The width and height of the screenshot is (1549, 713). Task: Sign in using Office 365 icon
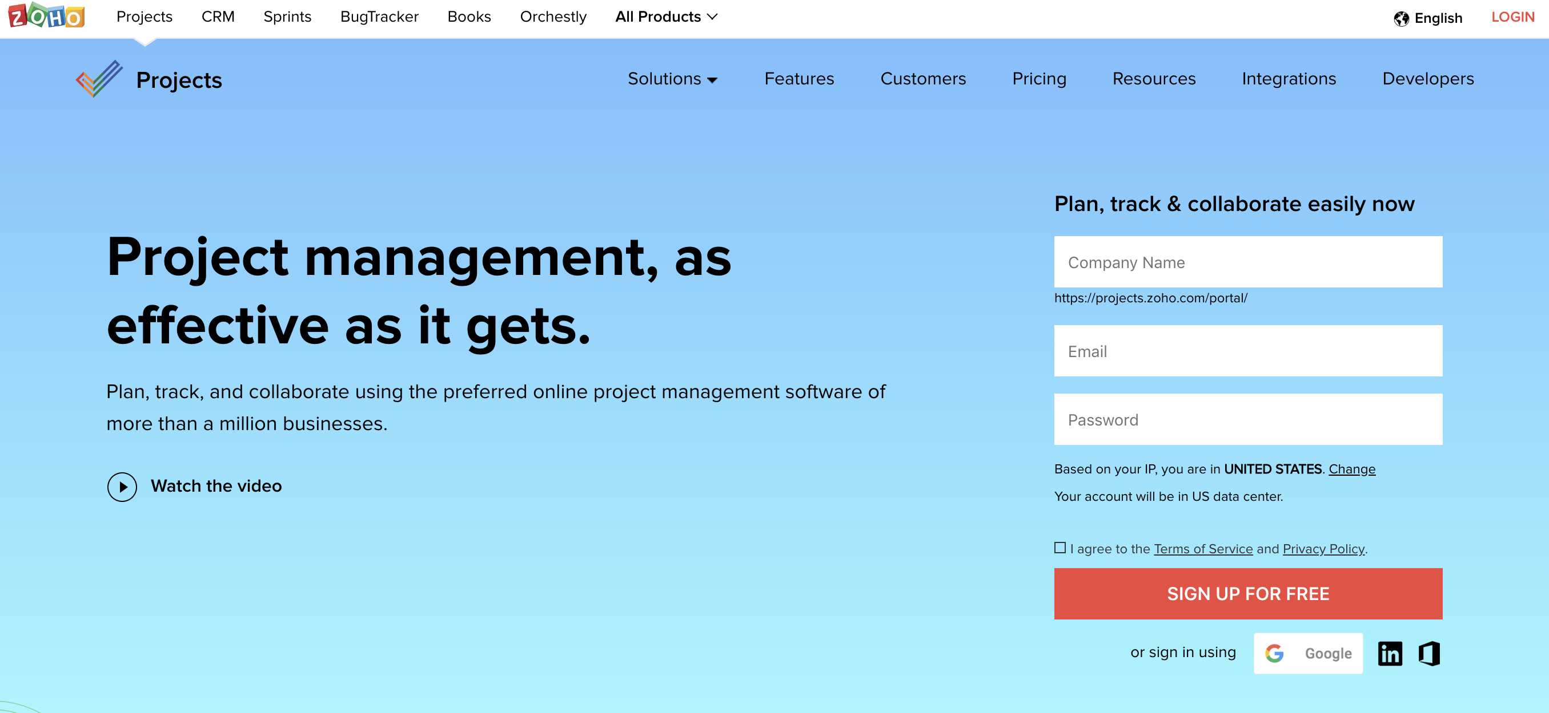[x=1429, y=654]
